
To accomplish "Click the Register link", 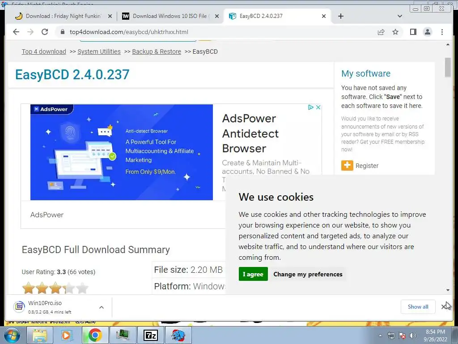I will click(x=367, y=166).
